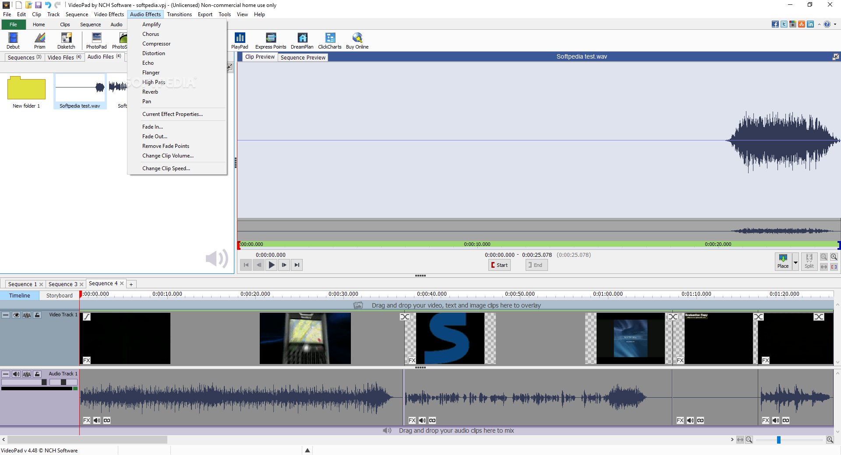Open Express Points tool
841x455 pixels.
271,41
